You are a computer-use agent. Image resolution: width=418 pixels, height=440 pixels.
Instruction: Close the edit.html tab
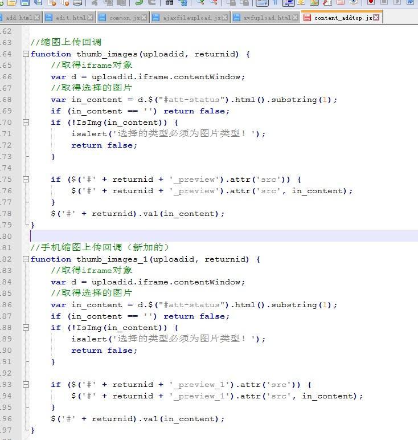click(91, 18)
